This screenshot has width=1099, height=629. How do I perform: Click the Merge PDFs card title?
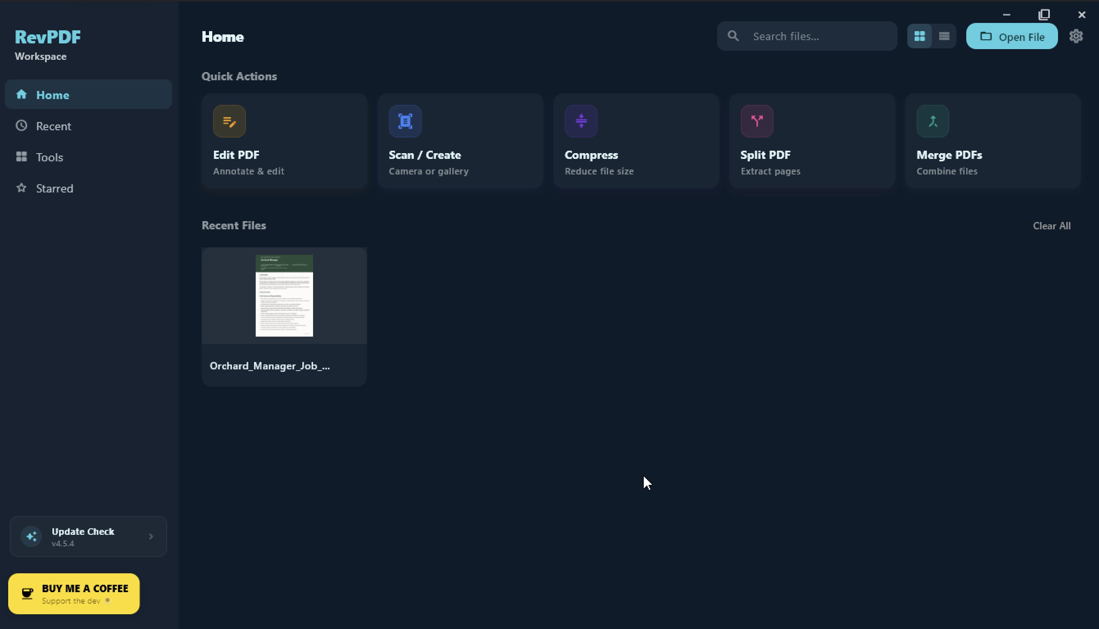(949, 155)
